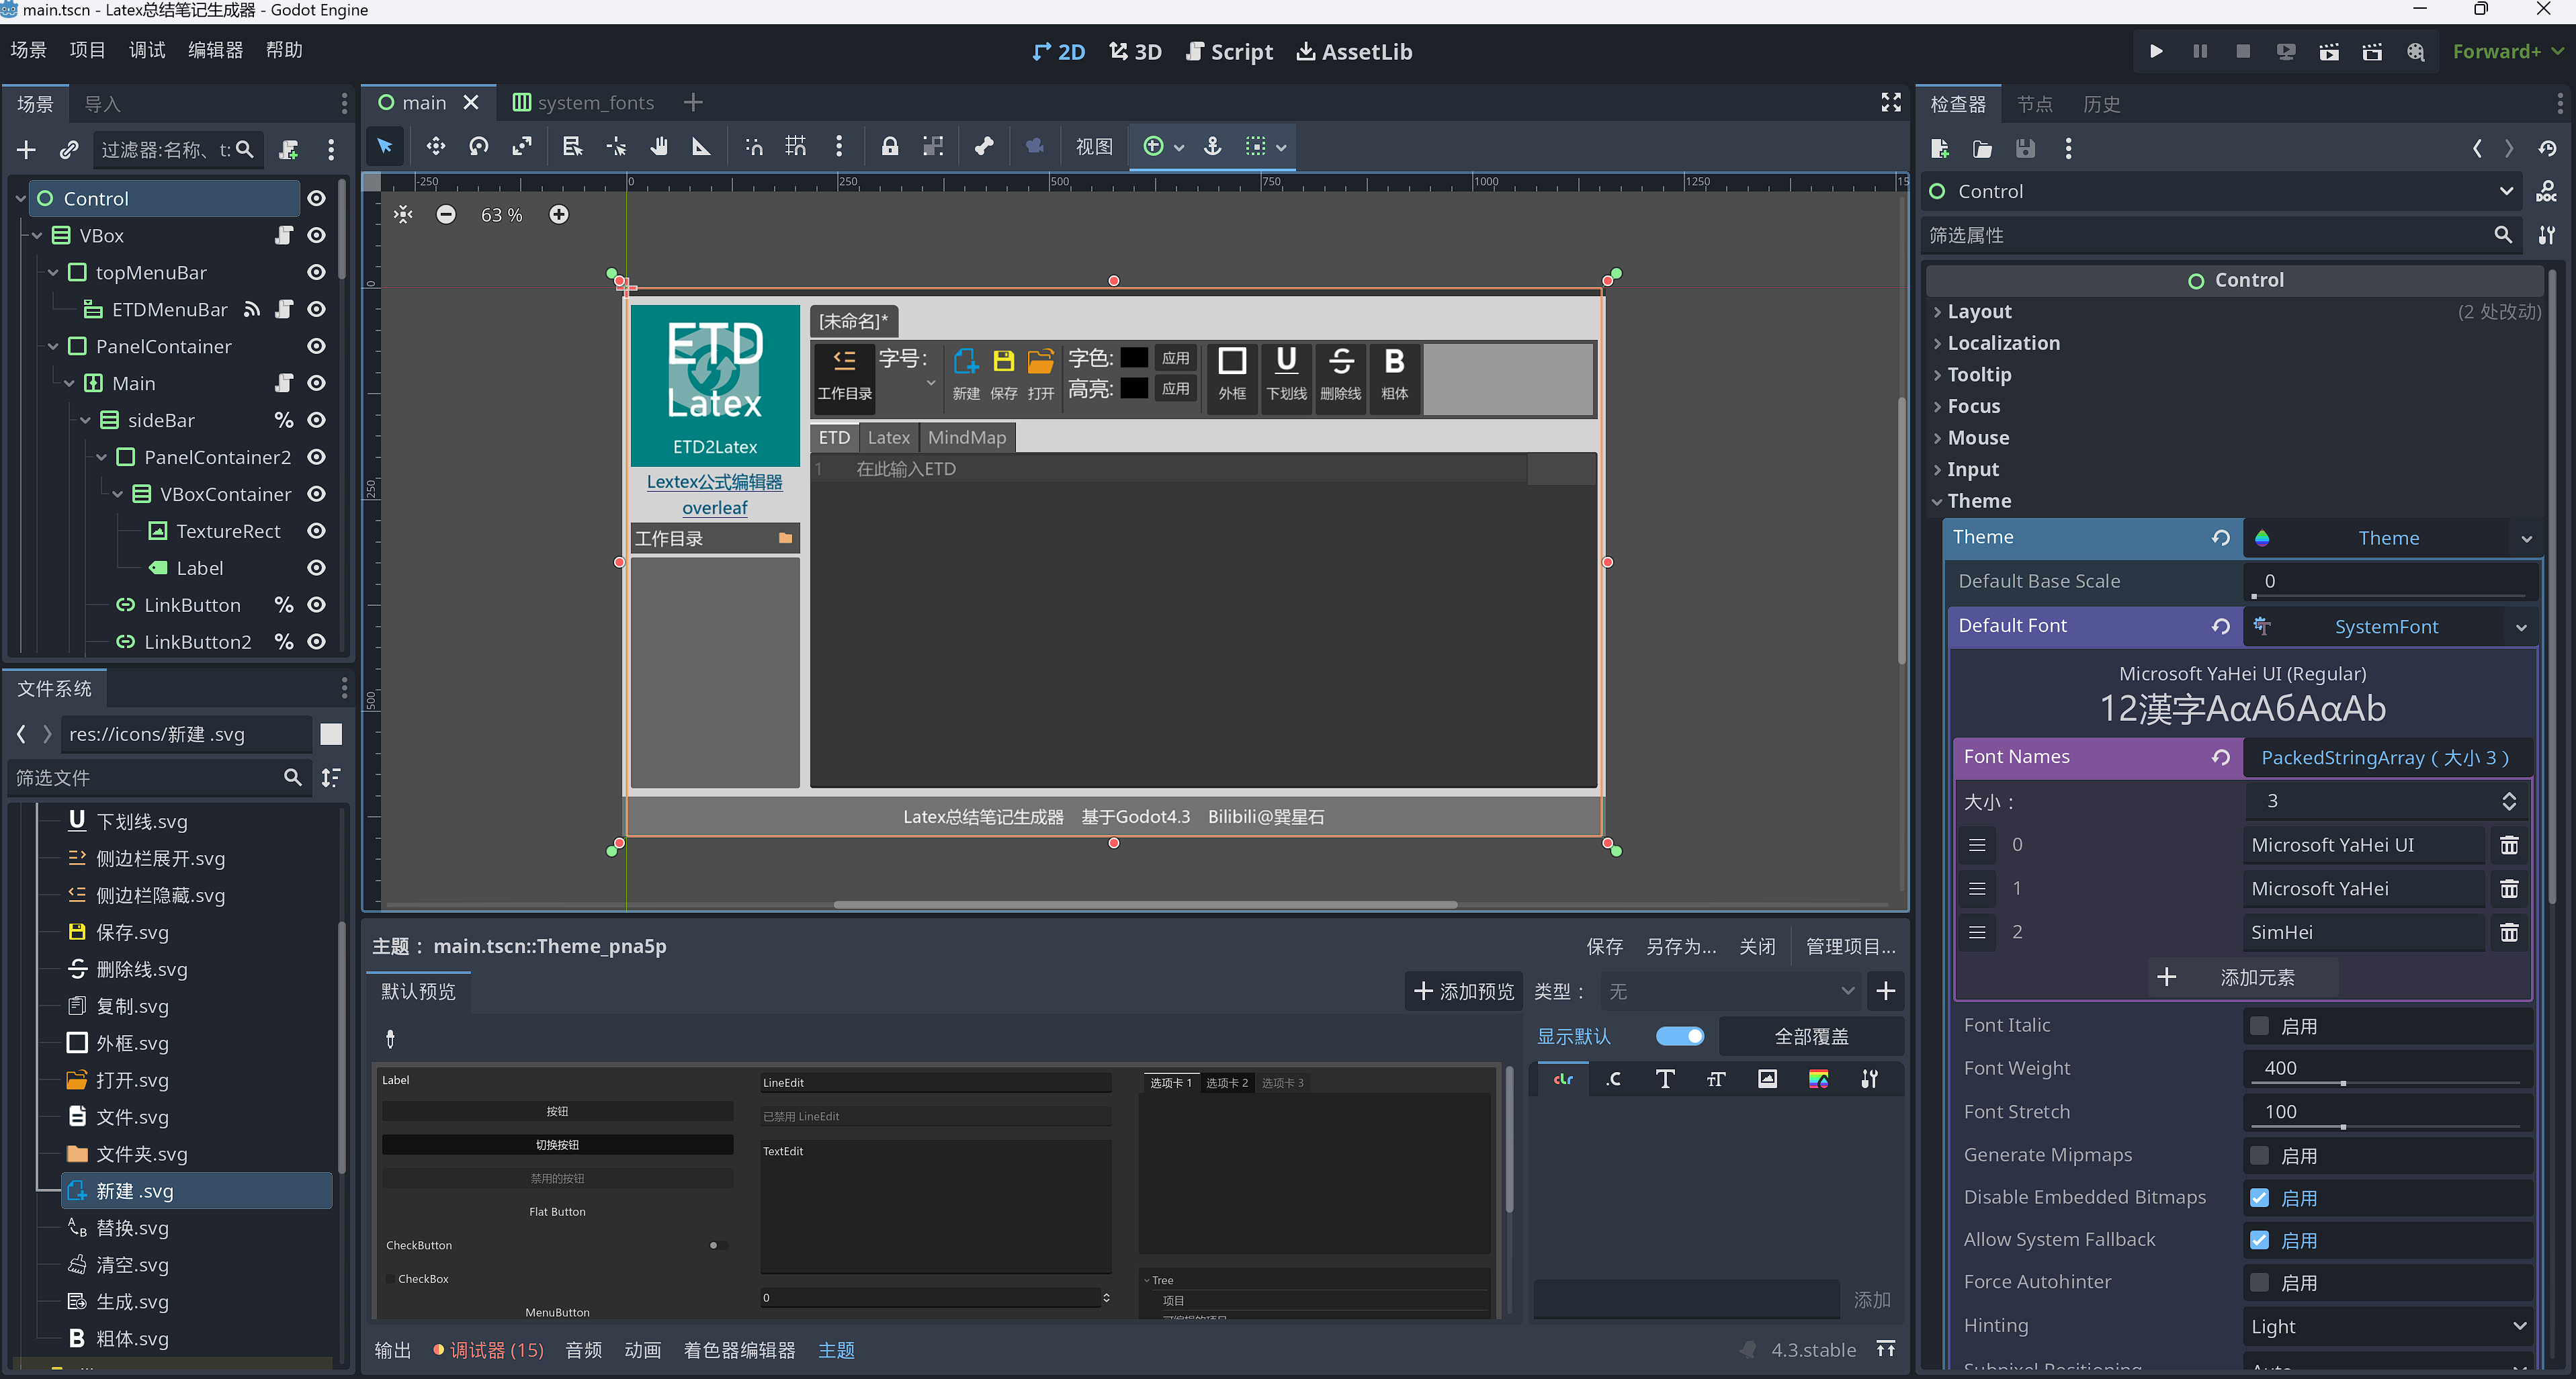The width and height of the screenshot is (2576, 1379).
Task: Click the instance scene link icon
Action: [x=68, y=150]
